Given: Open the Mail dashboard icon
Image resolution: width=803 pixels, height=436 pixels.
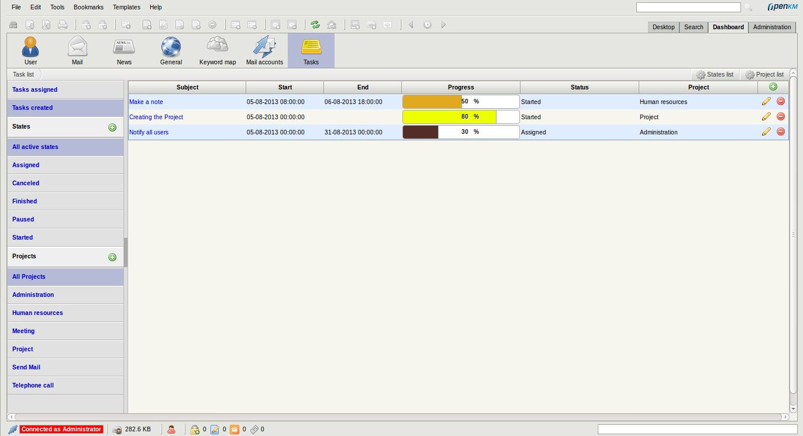Looking at the screenshot, I should 77,50.
